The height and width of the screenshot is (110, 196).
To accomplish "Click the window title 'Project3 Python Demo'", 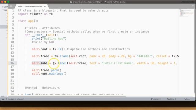I will (115, 2).
